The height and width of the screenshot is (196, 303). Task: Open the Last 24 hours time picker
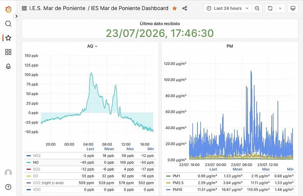228,8
